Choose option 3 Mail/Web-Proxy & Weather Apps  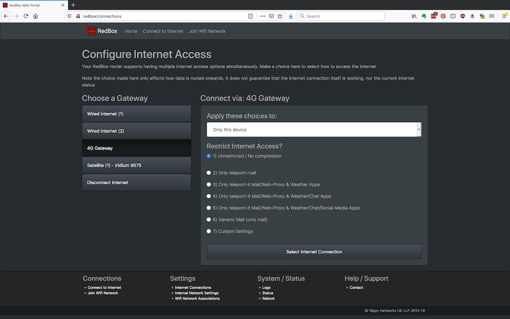(x=209, y=184)
